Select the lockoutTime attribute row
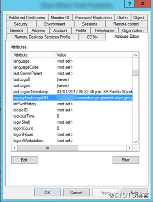Viewport: 153px width, 202px height. pyautogui.click(x=72, y=116)
